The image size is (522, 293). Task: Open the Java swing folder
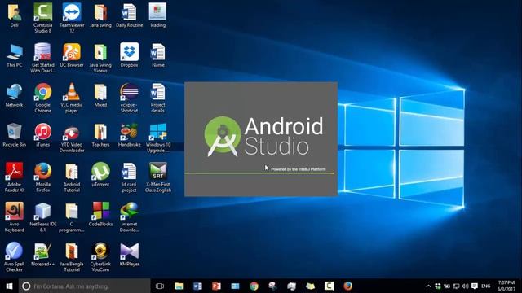click(x=100, y=13)
